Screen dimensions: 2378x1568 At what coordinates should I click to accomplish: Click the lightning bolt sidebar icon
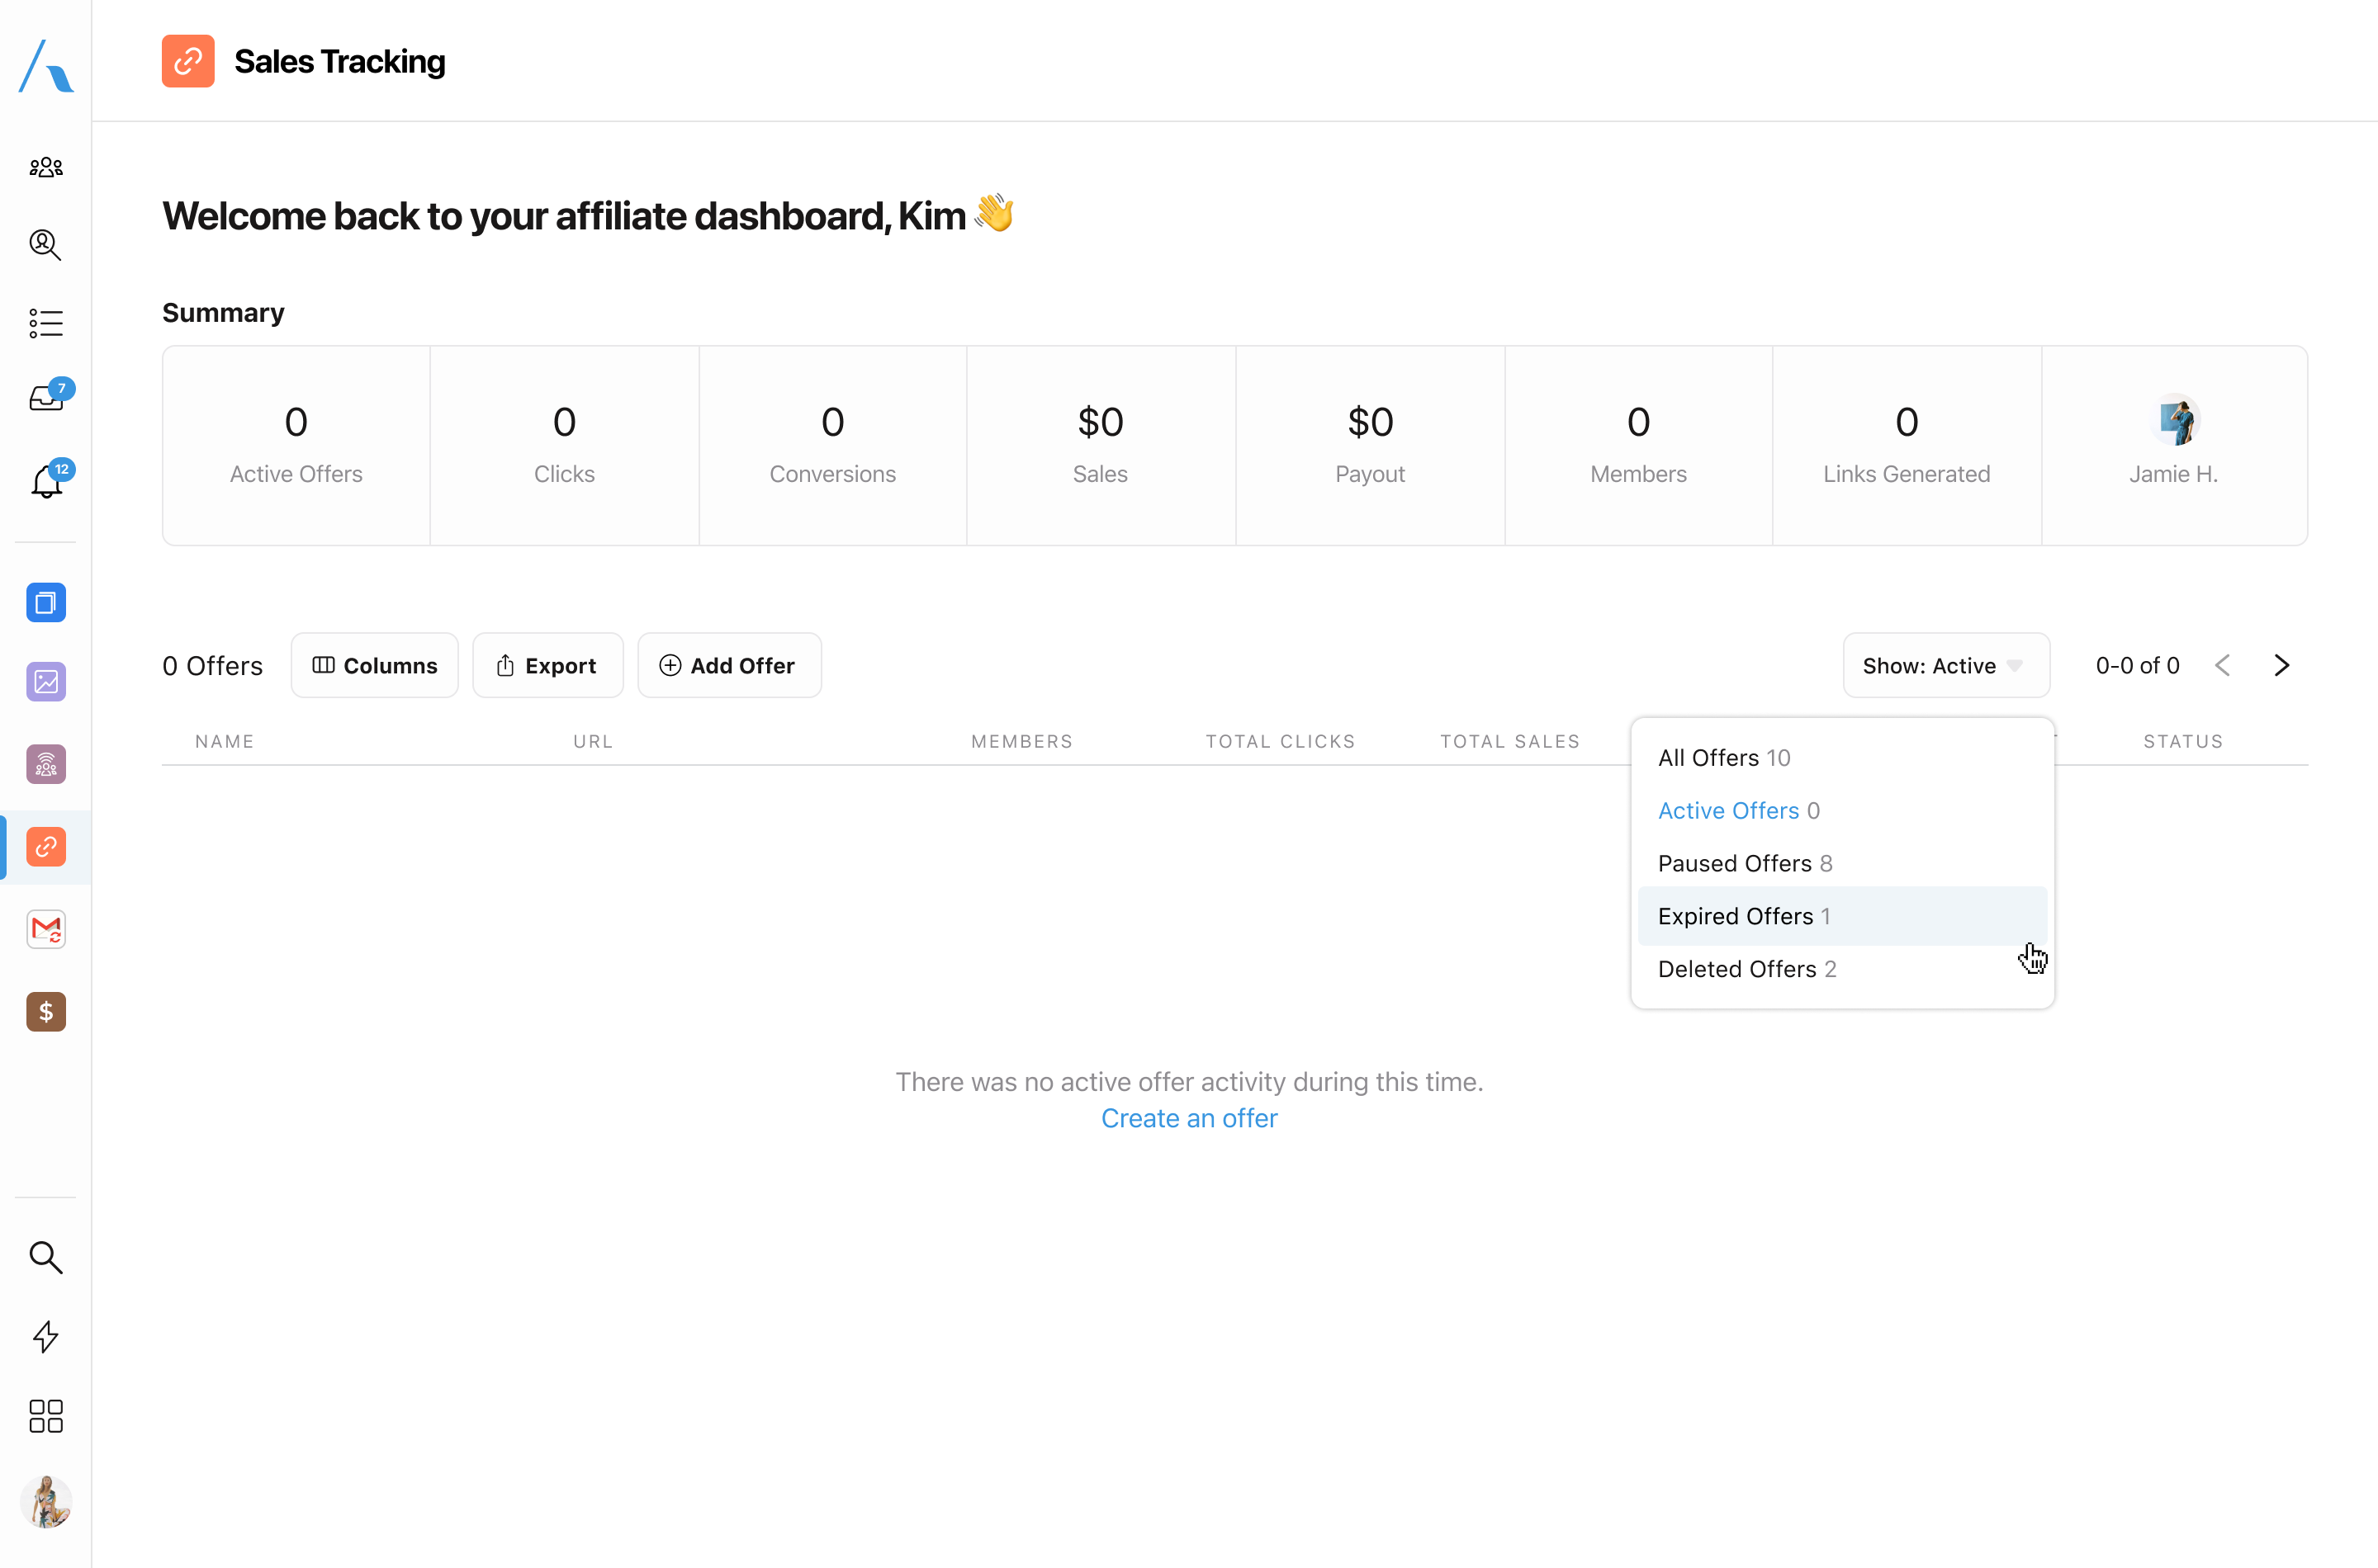pos(46,1337)
